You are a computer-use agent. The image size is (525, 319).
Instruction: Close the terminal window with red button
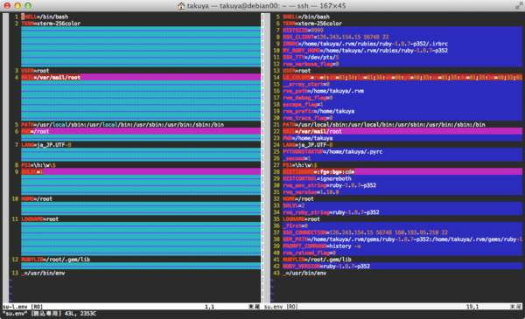tap(7, 6)
